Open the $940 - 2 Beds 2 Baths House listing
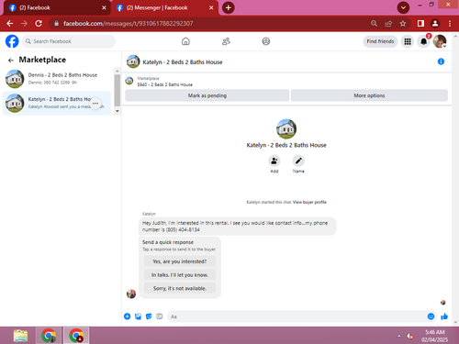The height and width of the screenshot is (344, 459). point(165,84)
